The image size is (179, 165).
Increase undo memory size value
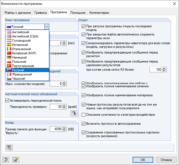[x=64, y=128]
